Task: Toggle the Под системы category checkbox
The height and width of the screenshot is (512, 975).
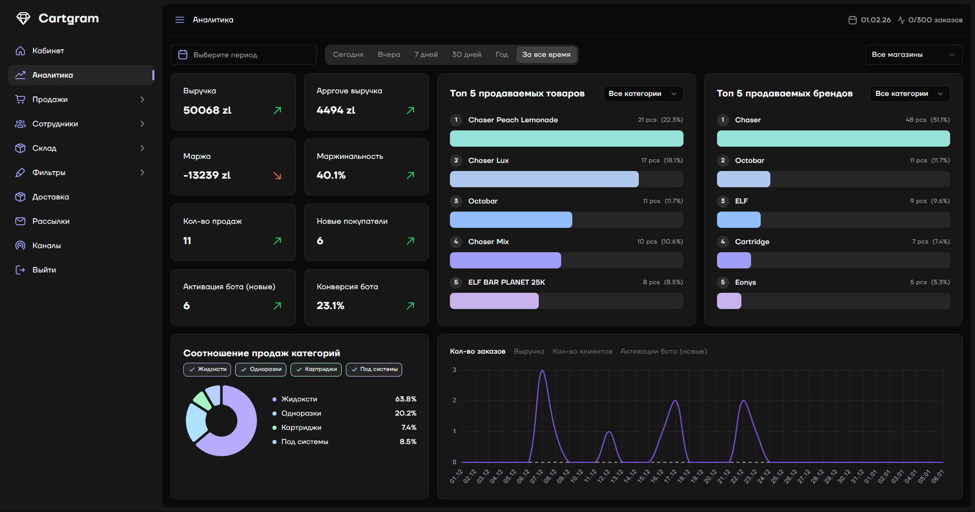Action: click(374, 369)
